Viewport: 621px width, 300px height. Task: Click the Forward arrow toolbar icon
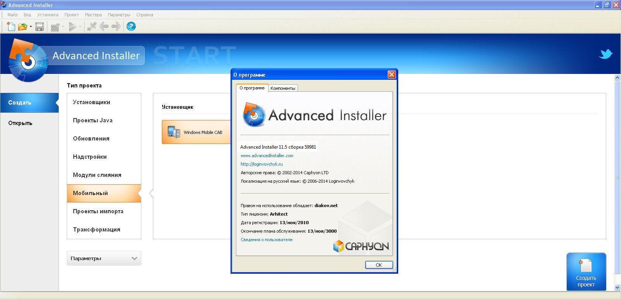116,27
